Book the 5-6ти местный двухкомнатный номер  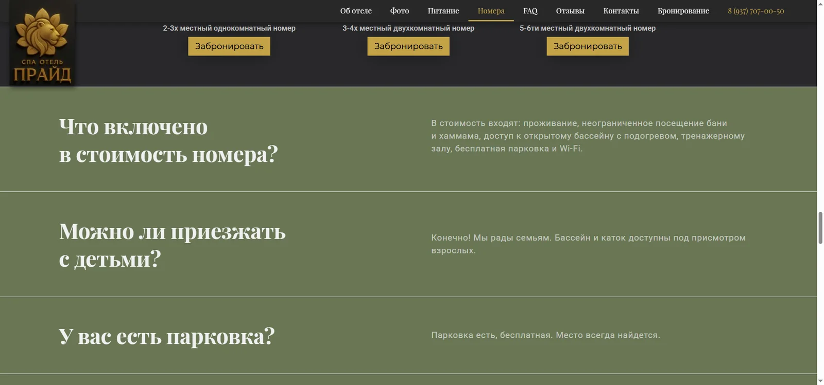[588, 46]
